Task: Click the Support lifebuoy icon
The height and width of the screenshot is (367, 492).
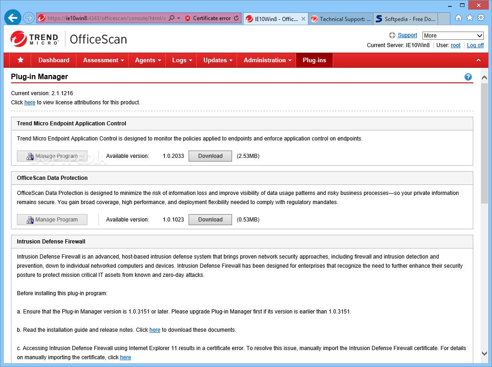Action: [x=392, y=35]
